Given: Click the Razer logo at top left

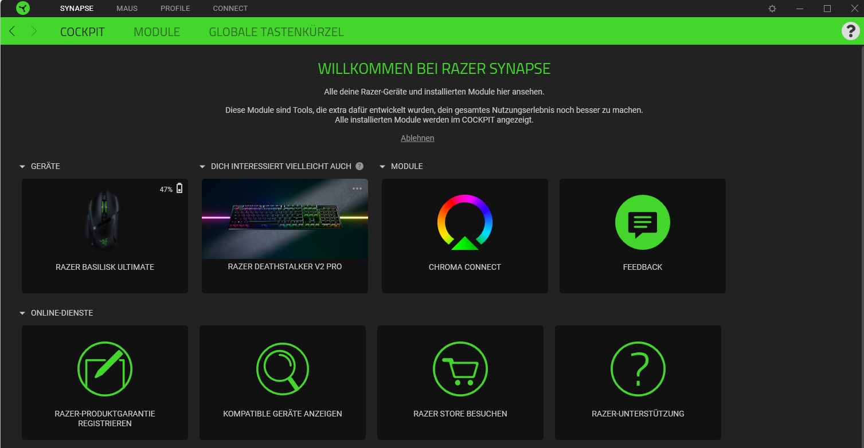Looking at the screenshot, I should point(23,8).
